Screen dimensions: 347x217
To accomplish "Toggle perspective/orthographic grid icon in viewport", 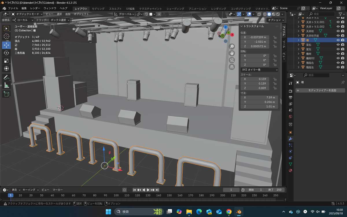I will click(232, 67).
